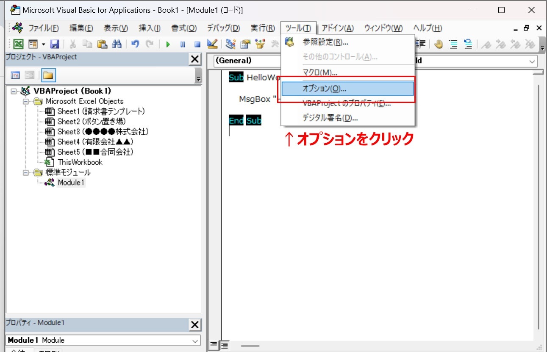Open the ウィンドウ(W) menu

point(383,28)
